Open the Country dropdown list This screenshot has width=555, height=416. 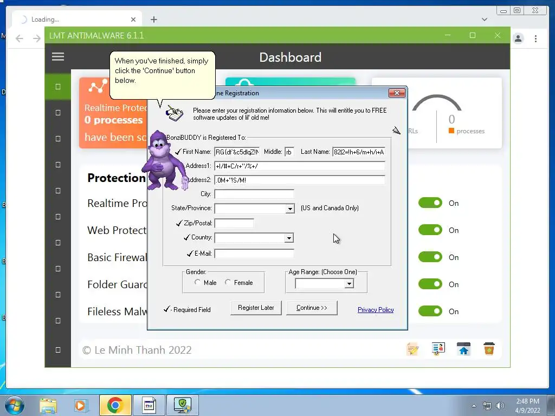(289, 238)
